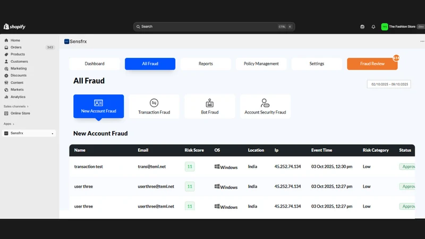Click the Online Store icon
Image resolution: width=425 pixels, height=239 pixels.
pos(6,113)
